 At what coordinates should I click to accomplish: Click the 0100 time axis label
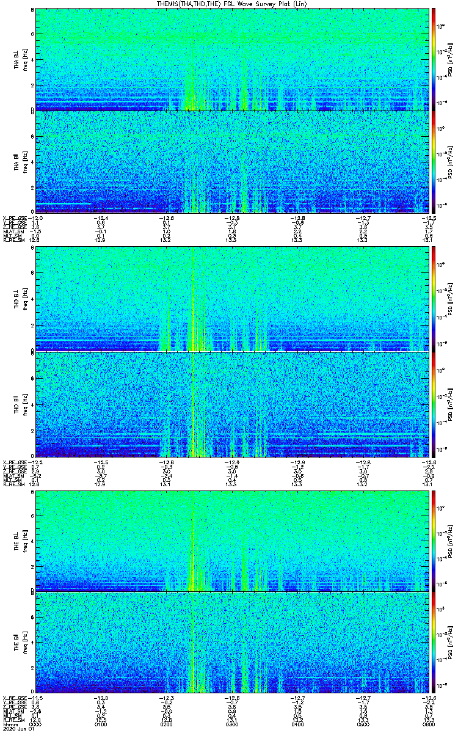tap(101, 724)
